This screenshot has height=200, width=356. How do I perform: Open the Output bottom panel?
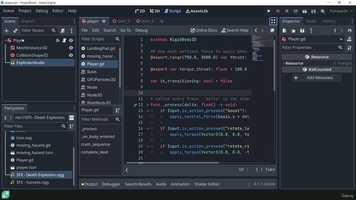point(90,184)
